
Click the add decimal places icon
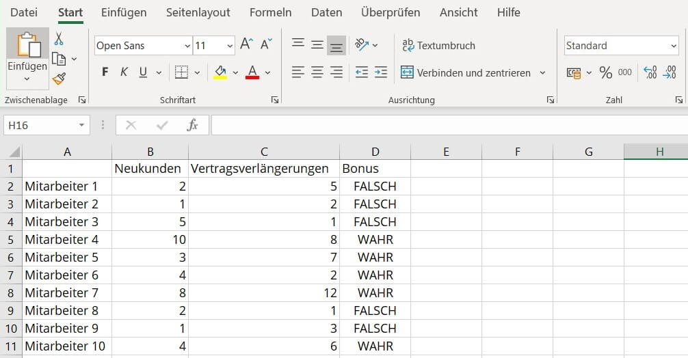650,72
